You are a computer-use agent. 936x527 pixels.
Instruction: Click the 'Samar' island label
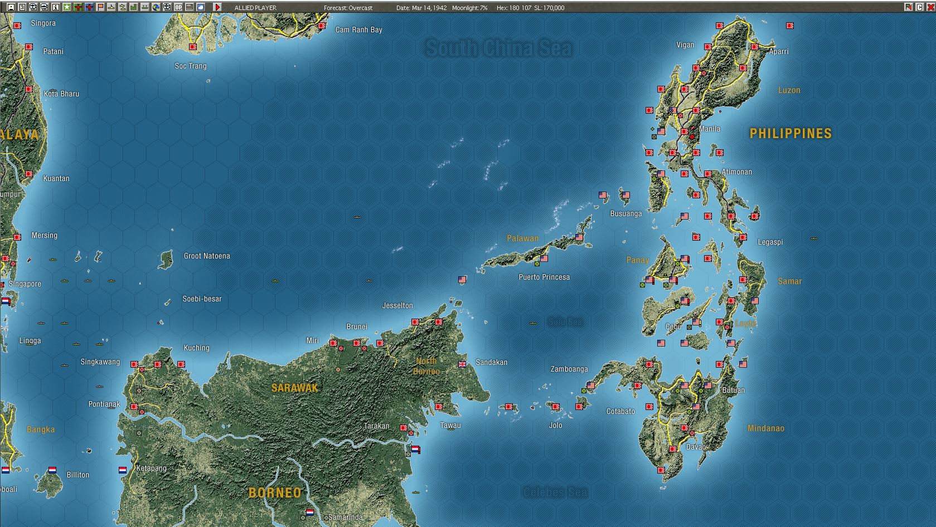pyautogui.click(x=790, y=281)
